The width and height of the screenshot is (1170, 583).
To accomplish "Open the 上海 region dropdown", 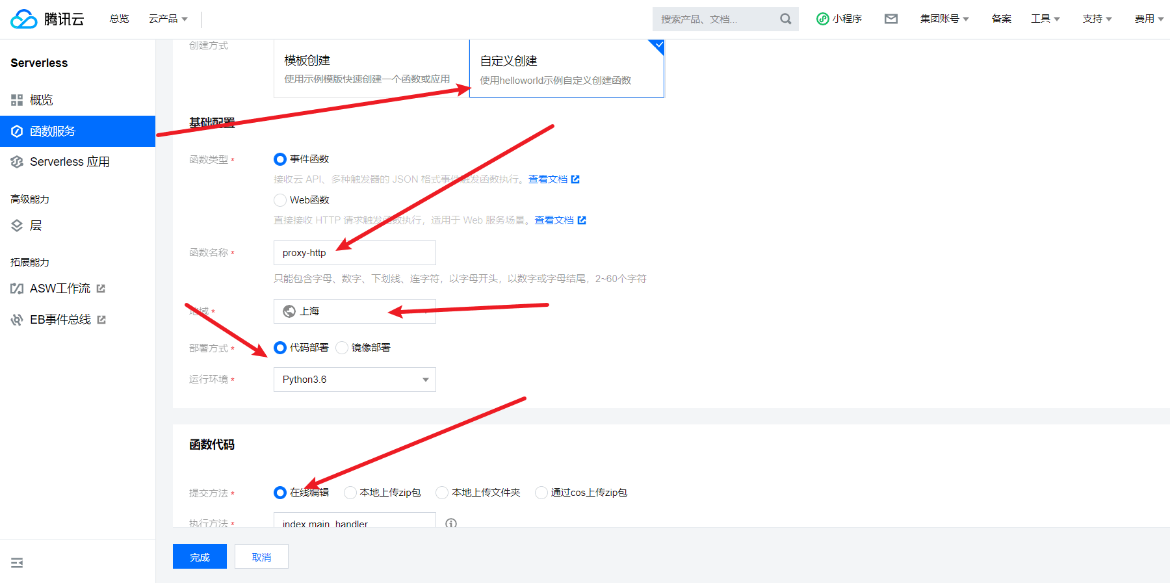I will [355, 311].
